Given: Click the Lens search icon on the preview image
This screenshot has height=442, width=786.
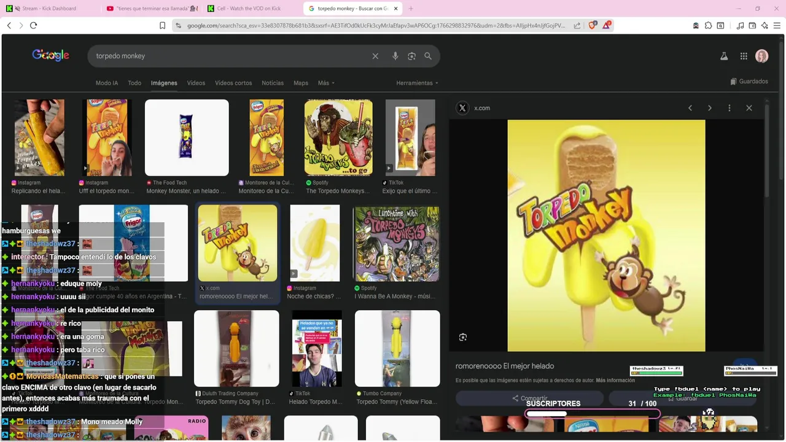Looking at the screenshot, I should tap(463, 337).
